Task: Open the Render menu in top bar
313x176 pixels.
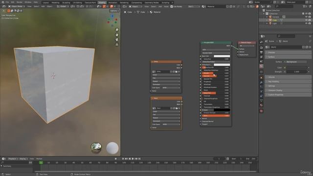Action: 20,2
